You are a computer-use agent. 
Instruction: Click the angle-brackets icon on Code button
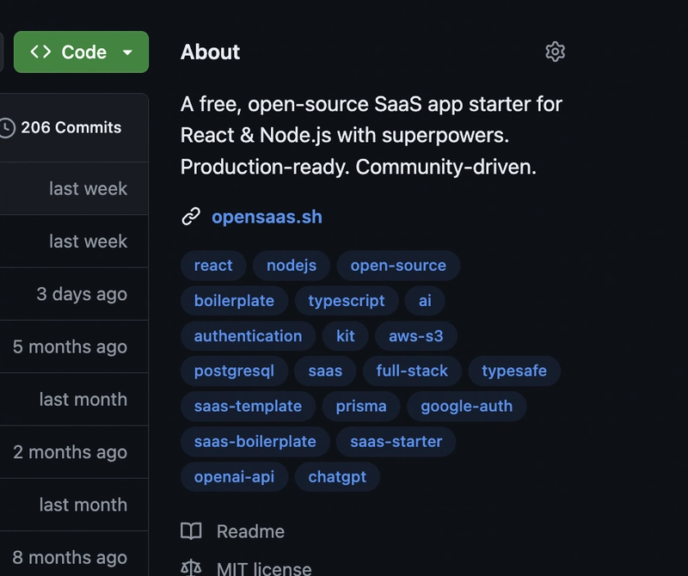pyautogui.click(x=40, y=52)
